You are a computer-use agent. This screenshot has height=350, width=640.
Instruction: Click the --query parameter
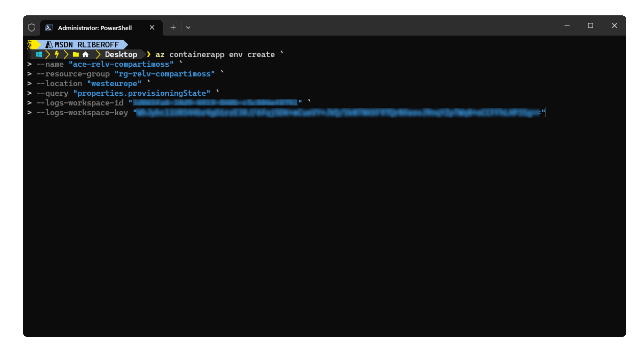tap(53, 93)
